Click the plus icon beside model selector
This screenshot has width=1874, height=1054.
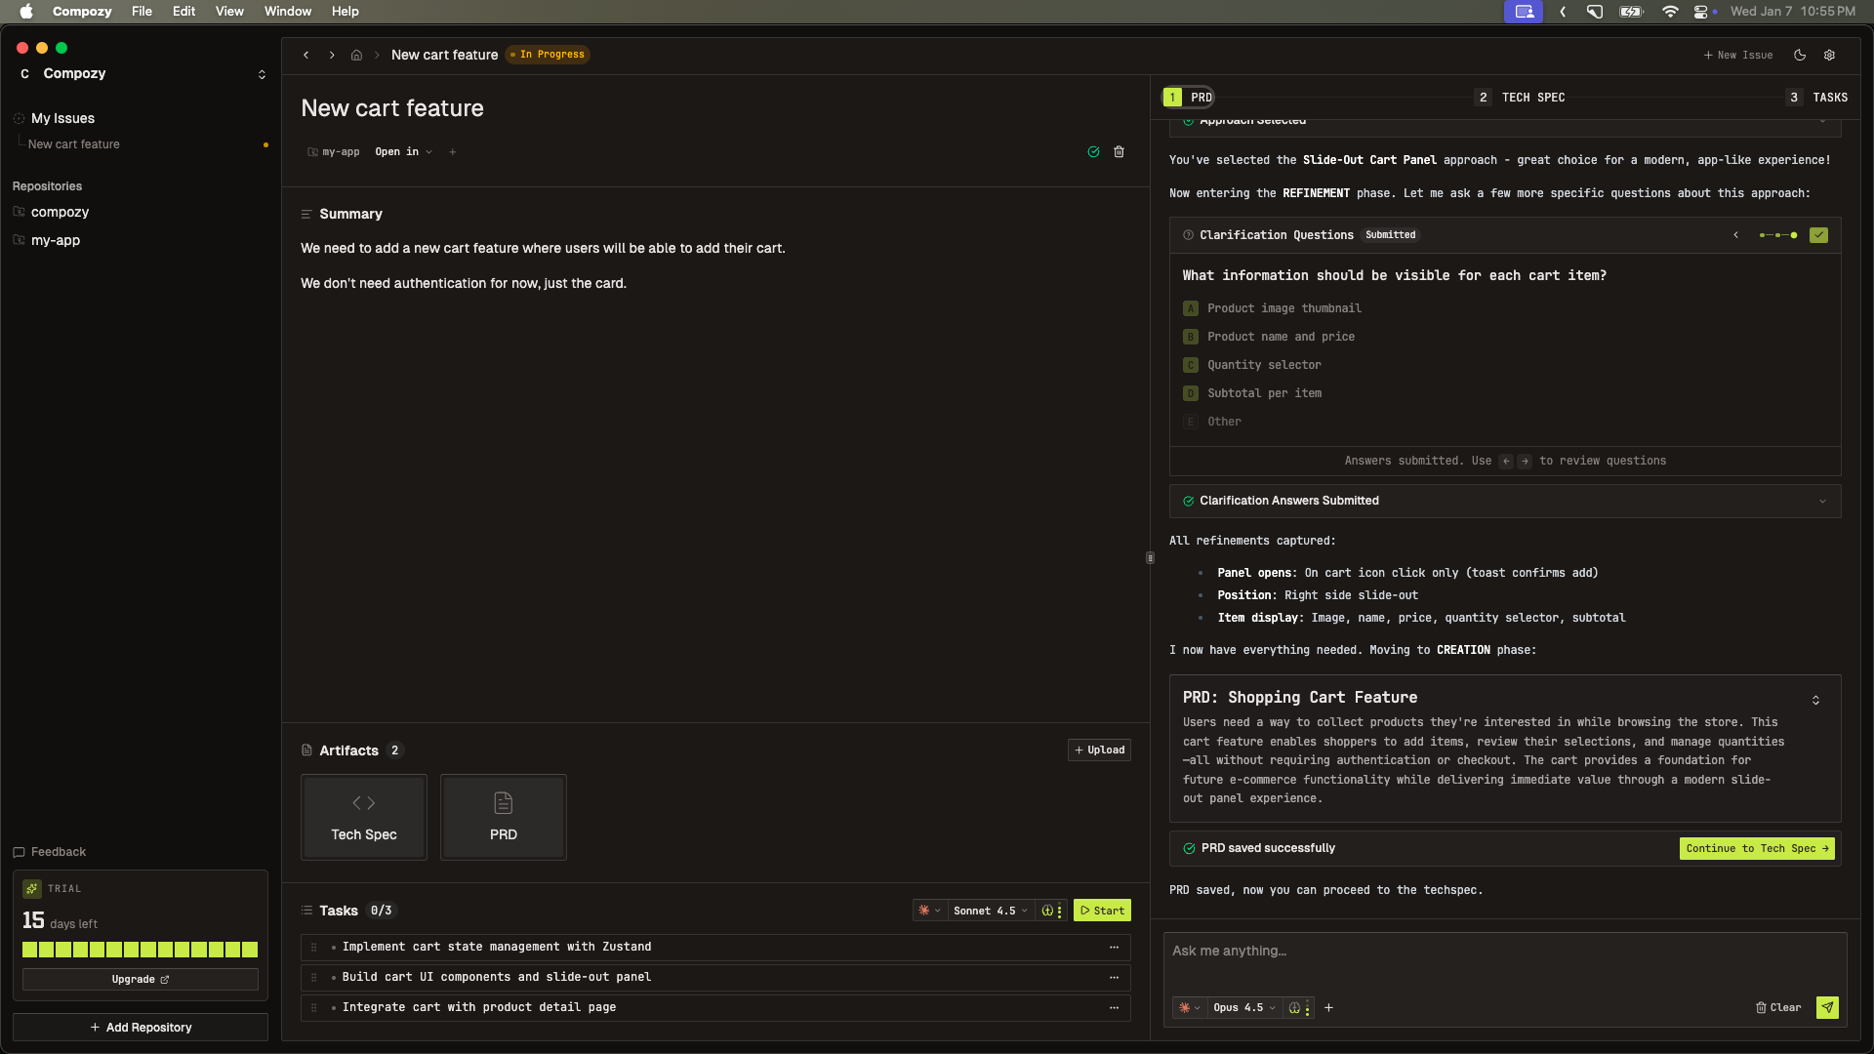point(1328,1007)
